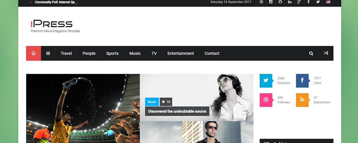Click the orange RSS subscribers icon
Image resolution: width=358 pixels, height=143 pixels.
coord(302,100)
